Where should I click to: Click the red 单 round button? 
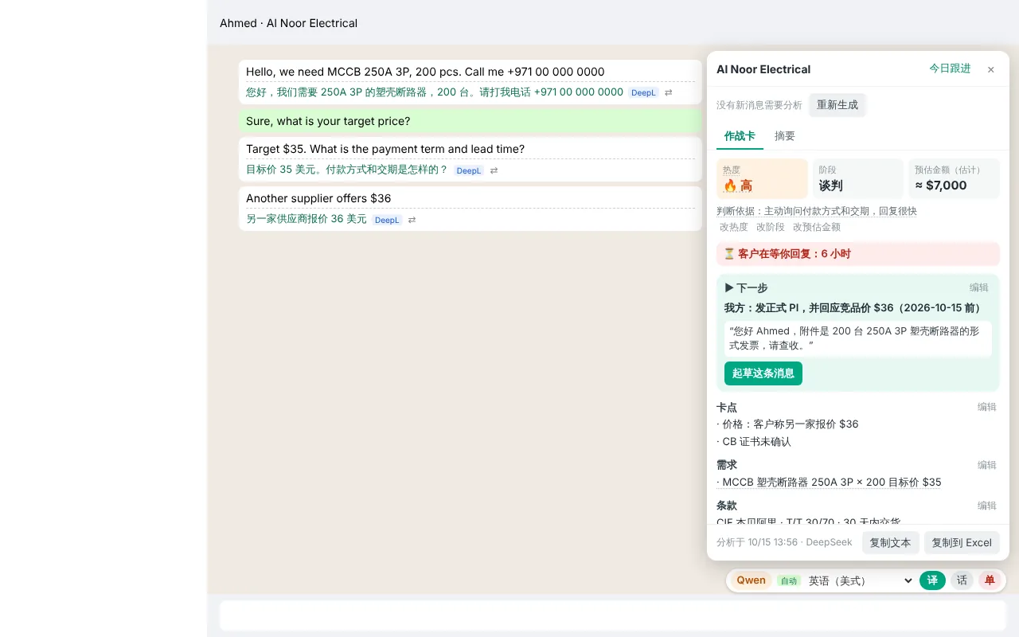click(x=990, y=580)
